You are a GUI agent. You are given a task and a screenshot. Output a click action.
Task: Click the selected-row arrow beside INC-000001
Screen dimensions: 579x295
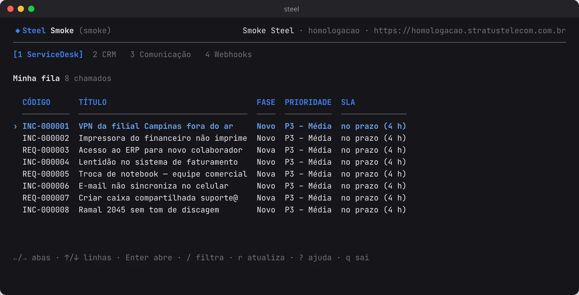tap(15, 126)
